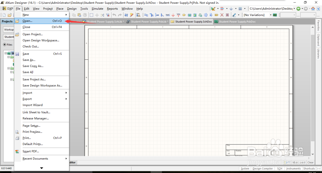Click the Paste toolbar icon
The image size is (322, 173).
tap(79, 15)
